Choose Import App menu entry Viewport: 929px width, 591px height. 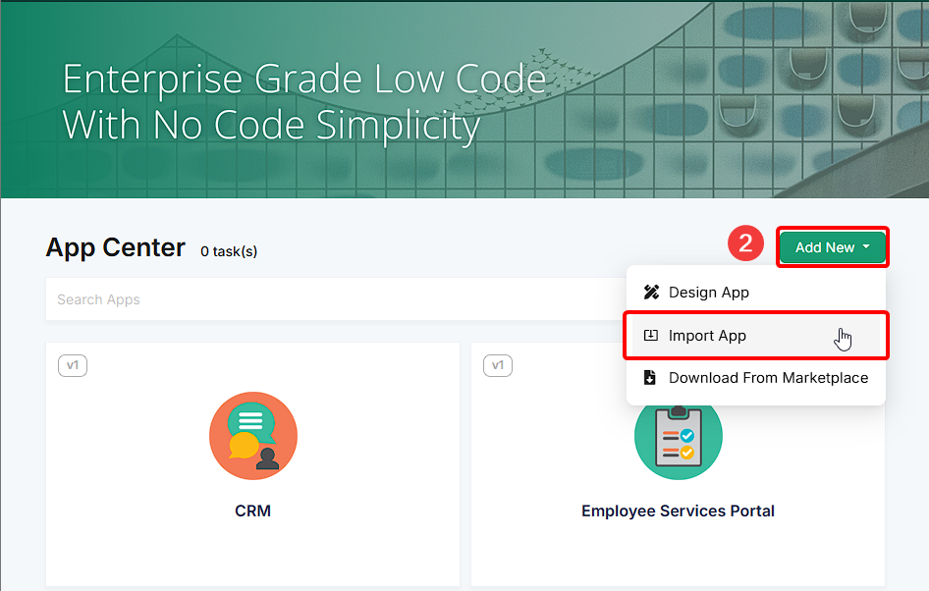tap(756, 335)
